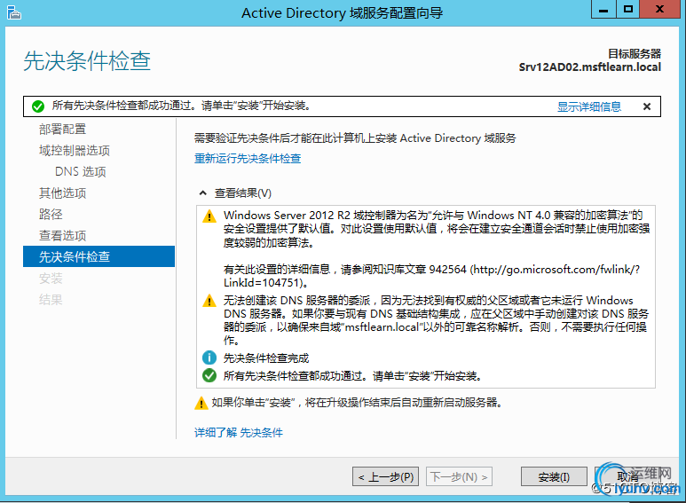Click the wizard app icon in title bar
686x503 pixels.
[x=13, y=12]
